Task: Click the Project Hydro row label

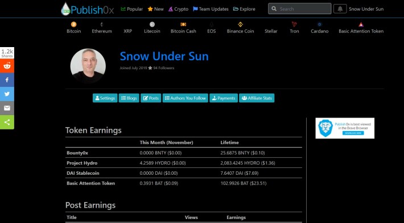Action: point(82,163)
